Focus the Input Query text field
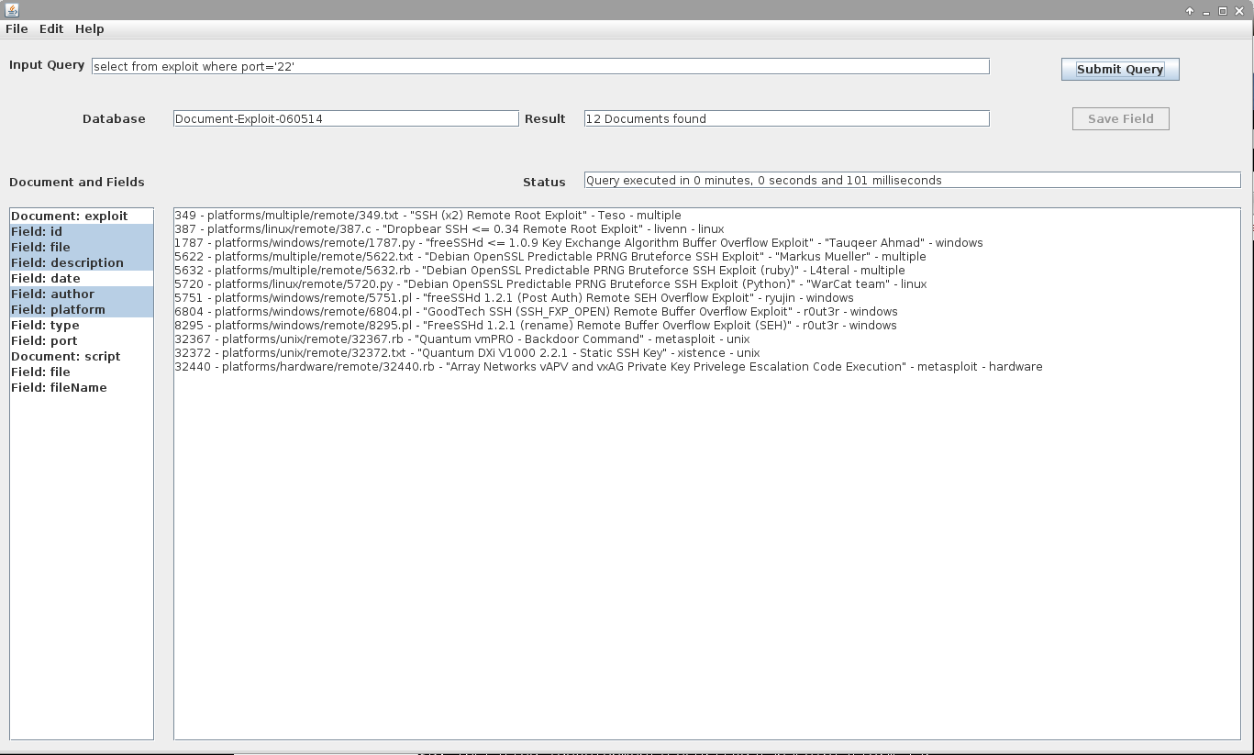The width and height of the screenshot is (1254, 755). [540, 66]
